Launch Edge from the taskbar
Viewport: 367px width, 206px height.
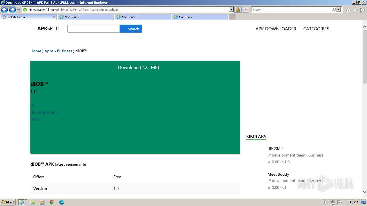tap(62, 202)
